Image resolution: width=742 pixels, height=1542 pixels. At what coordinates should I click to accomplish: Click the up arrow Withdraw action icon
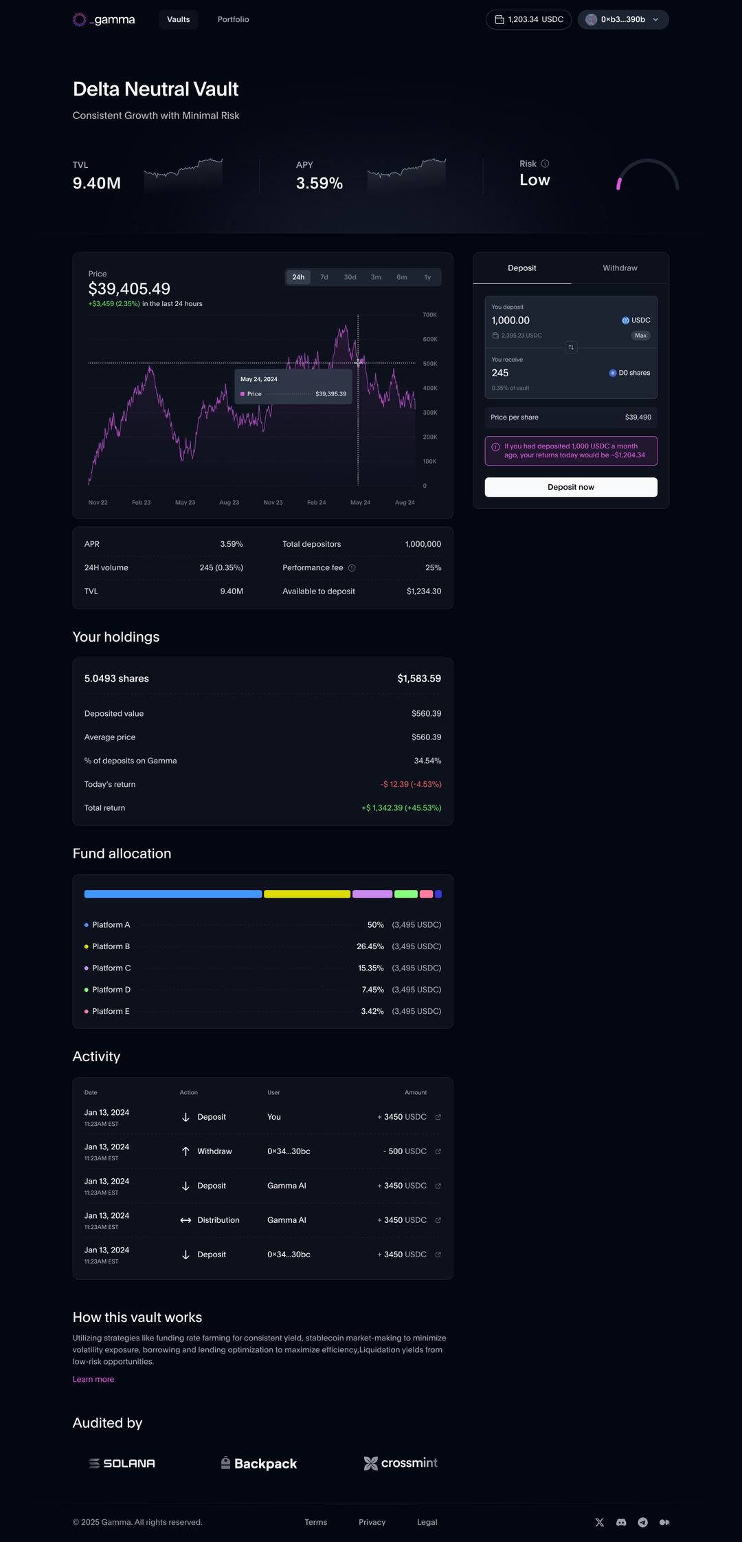(x=185, y=1151)
